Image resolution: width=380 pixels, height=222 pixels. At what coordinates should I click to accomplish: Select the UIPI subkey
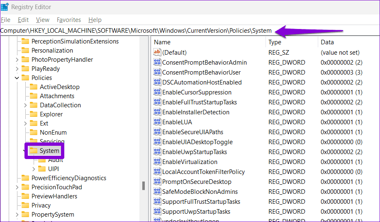pos(54,169)
